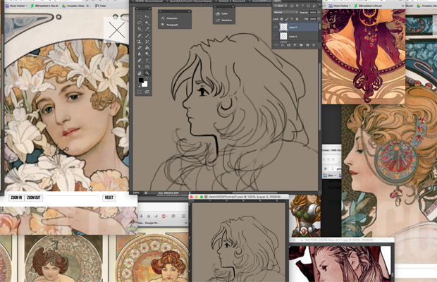The height and width of the screenshot is (282, 437).
Task: Select the Ellipse shape tool
Action: (147, 66)
